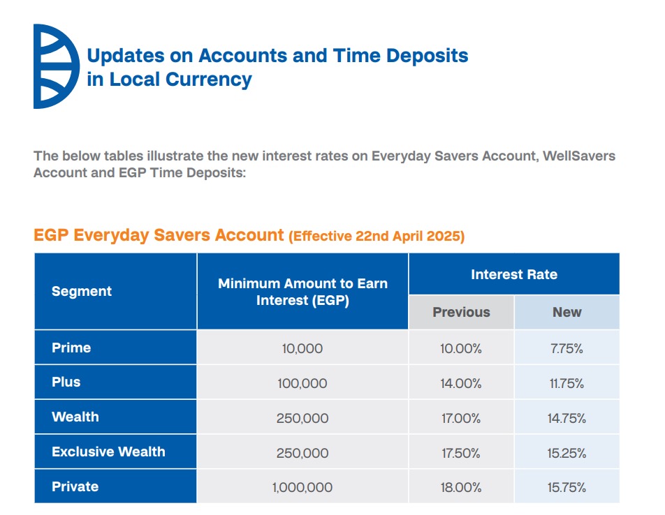Click the 'New' sub-header cell
665x515 pixels.
(x=567, y=312)
